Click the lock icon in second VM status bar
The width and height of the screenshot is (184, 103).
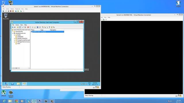tap(181, 96)
